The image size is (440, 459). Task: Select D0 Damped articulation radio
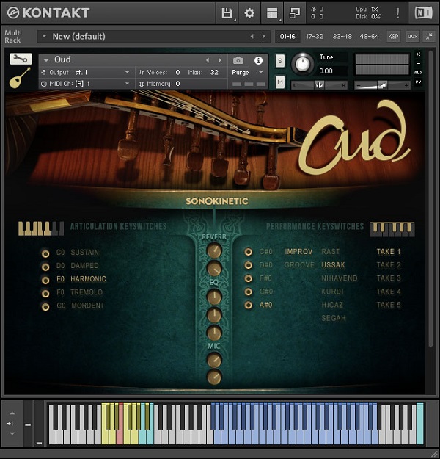tap(45, 267)
